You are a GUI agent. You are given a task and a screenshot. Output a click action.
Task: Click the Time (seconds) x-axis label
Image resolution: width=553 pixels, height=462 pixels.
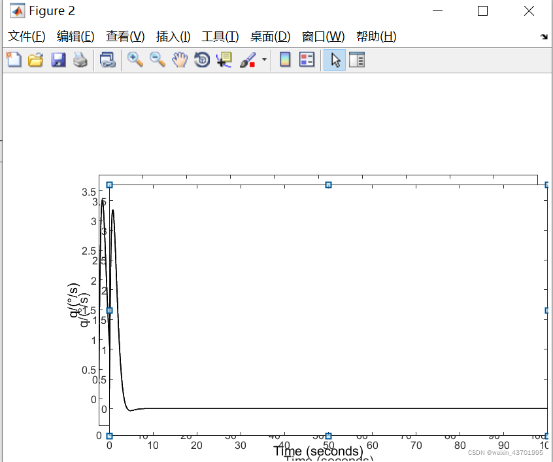click(x=318, y=452)
